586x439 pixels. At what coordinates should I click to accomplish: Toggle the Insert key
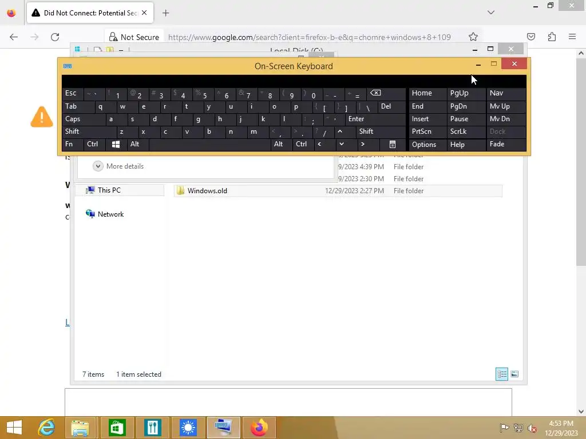click(x=427, y=119)
